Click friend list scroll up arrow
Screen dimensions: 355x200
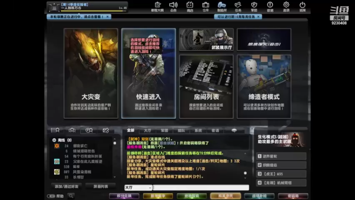click(114, 139)
